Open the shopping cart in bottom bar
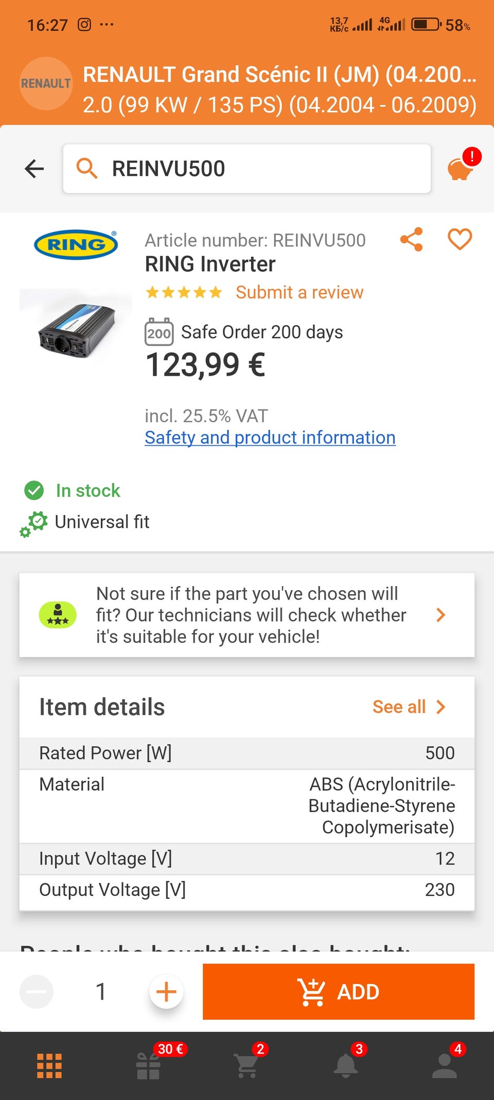The width and height of the screenshot is (494, 1100). (x=247, y=1065)
